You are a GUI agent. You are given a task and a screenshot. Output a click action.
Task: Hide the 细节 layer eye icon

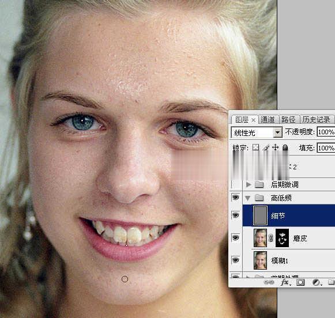(235, 215)
